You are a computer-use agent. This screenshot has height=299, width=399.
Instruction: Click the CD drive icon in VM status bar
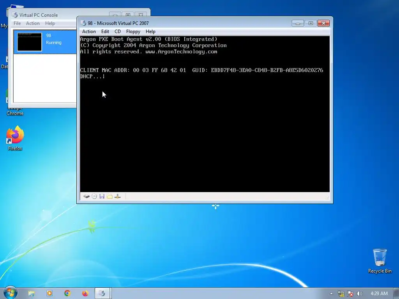[94, 196]
